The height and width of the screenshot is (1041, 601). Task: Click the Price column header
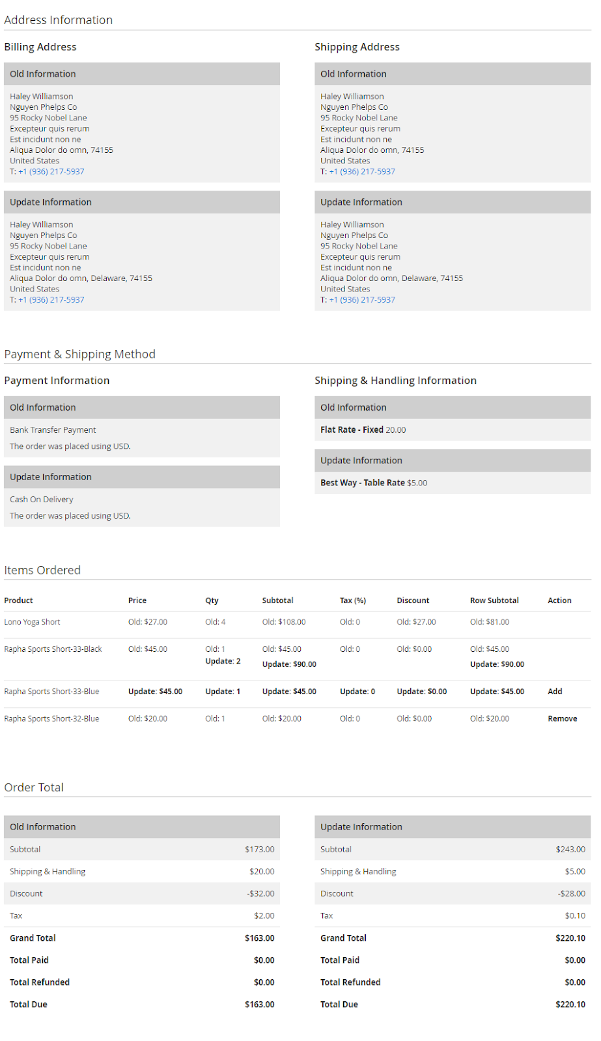[x=137, y=601]
